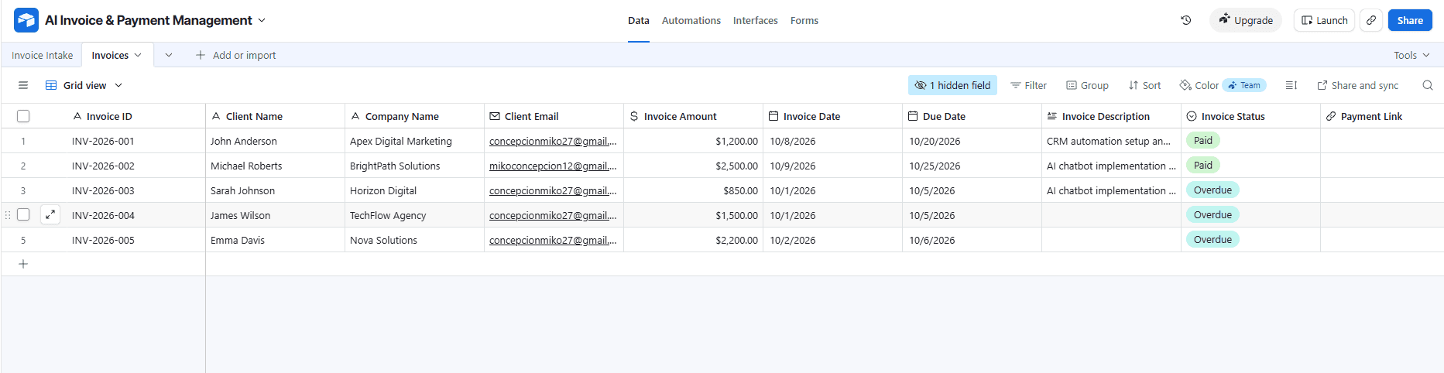
Task: Click the Invoice Amount column header
Action: point(693,116)
